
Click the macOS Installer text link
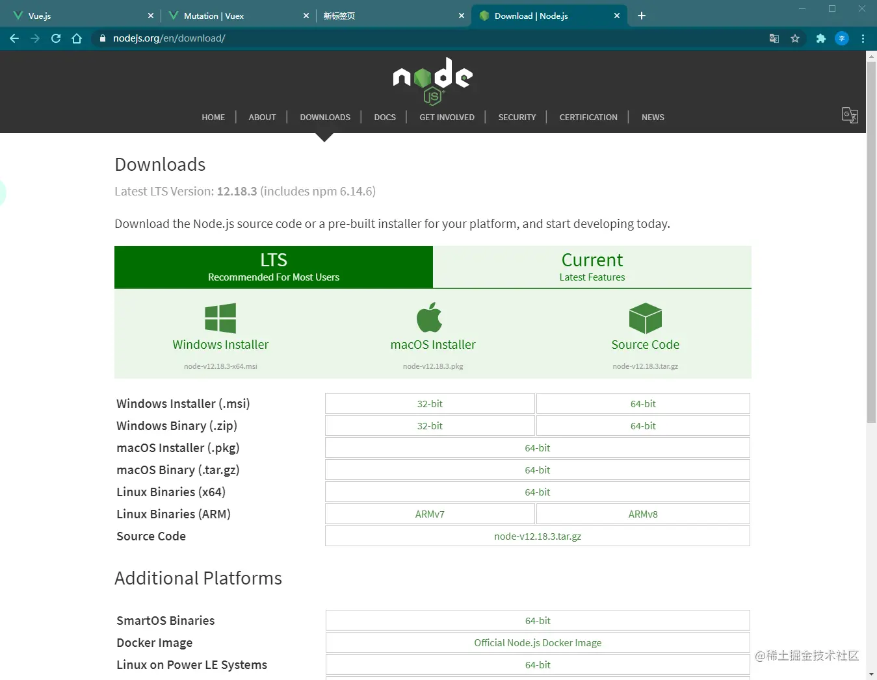pyautogui.click(x=433, y=345)
